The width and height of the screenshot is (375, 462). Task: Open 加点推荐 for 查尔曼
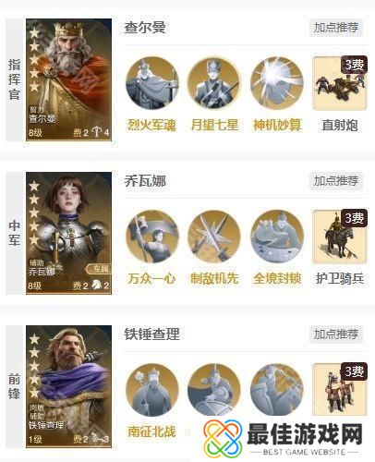click(x=336, y=28)
